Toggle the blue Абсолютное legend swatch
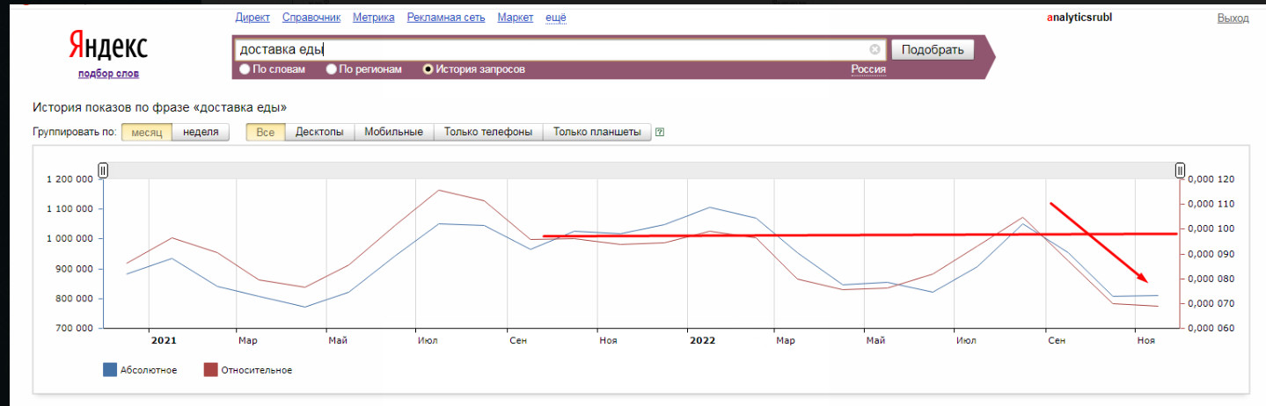 (x=110, y=370)
